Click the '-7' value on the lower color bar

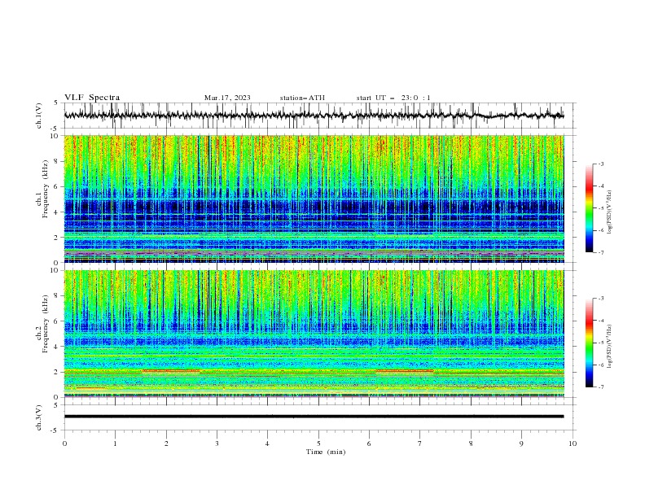(601, 387)
